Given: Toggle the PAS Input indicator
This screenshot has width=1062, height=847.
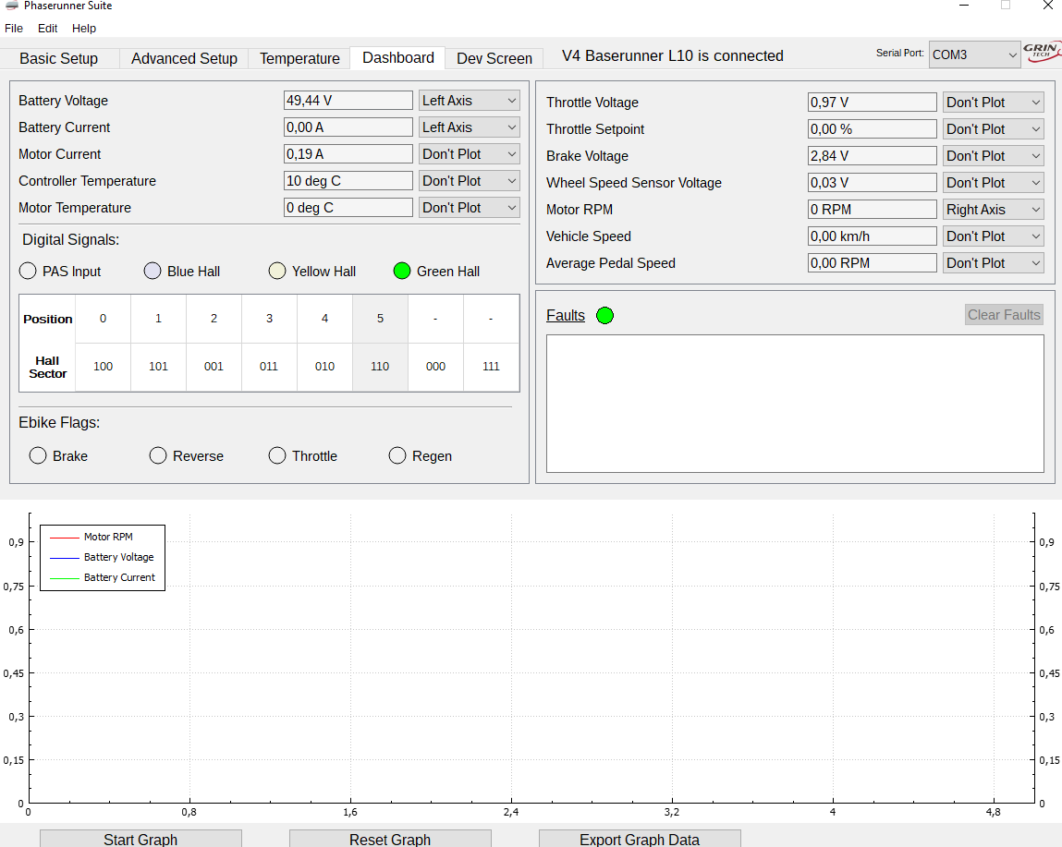Looking at the screenshot, I should pos(28,271).
